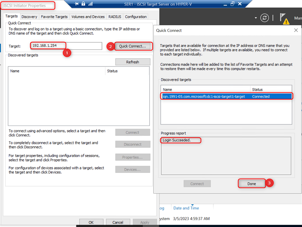The height and width of the screenshot is (227, 302).
Task: Click the Quick Connect button
Action: (133, 46)
